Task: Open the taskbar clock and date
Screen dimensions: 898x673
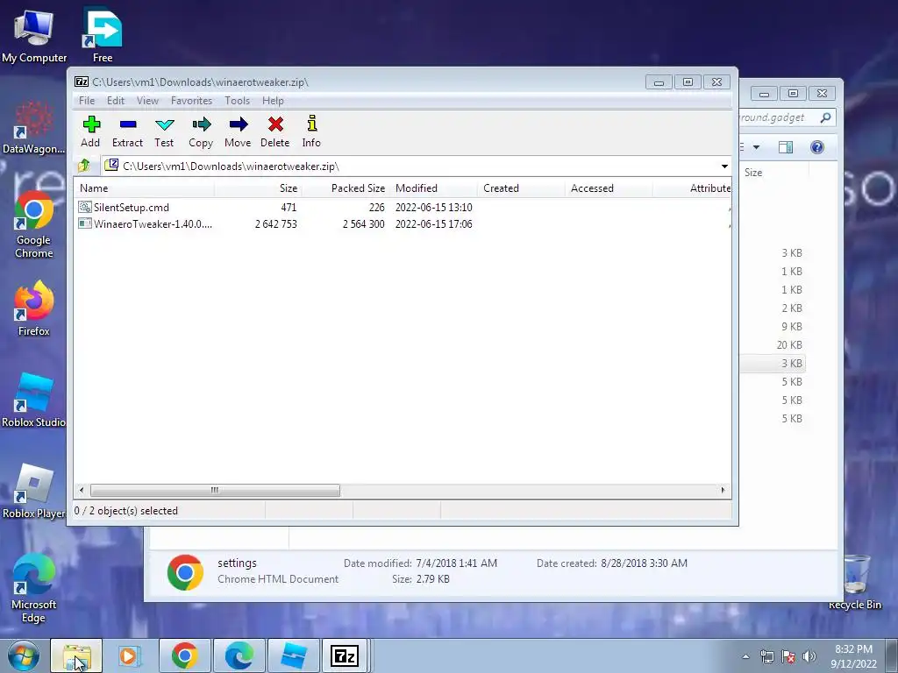Action: tap(854, 656)
